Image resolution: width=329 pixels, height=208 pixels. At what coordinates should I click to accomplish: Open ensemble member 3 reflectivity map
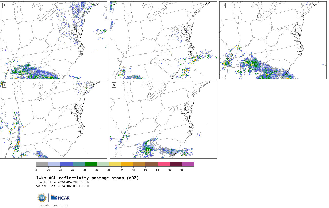click(273, 40)
